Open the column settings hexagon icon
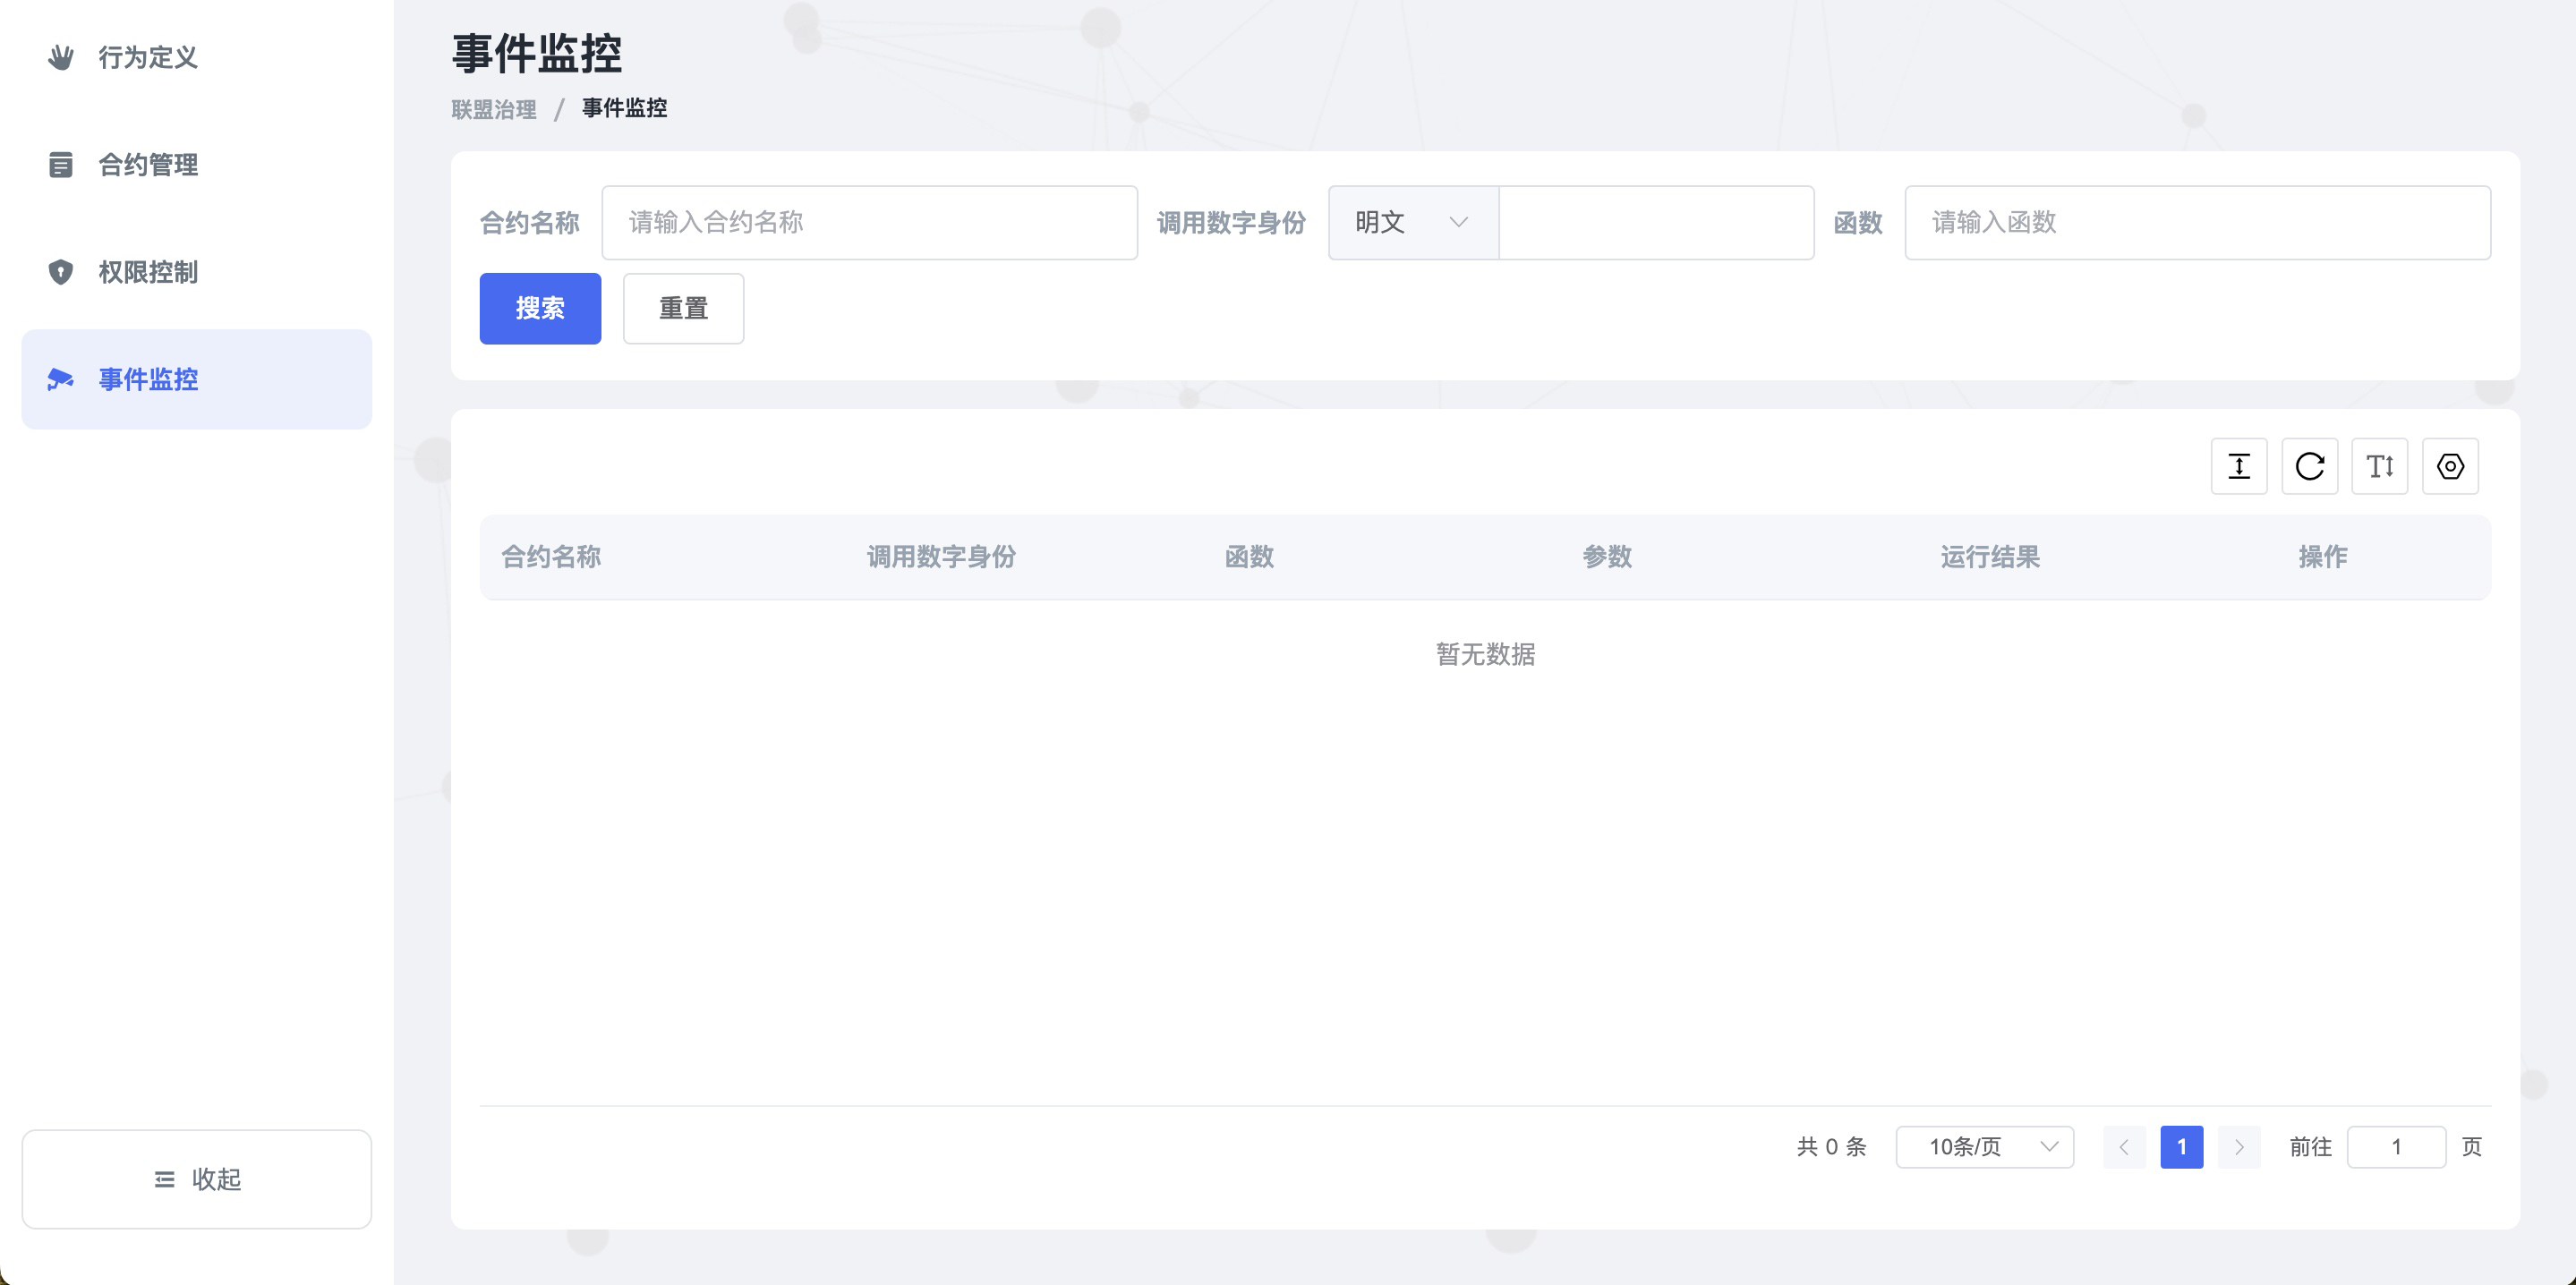The image size is (2576, 1285). [x=2450, y=466]
